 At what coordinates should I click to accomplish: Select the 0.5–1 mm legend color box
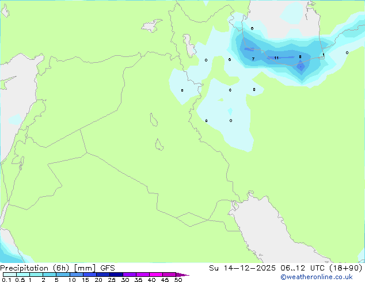click(x=23, y=275)
